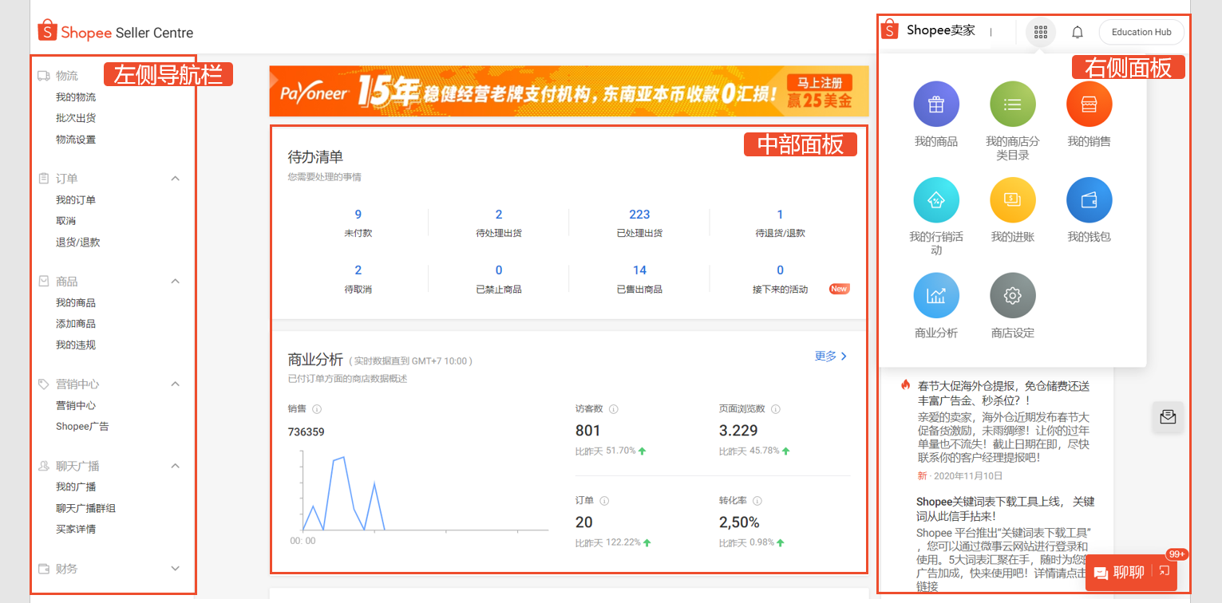The width and height of the screenshot is (1222, 603).
Task: Open the 我的商店分类目录 app icon
Action: point(1013,104)
